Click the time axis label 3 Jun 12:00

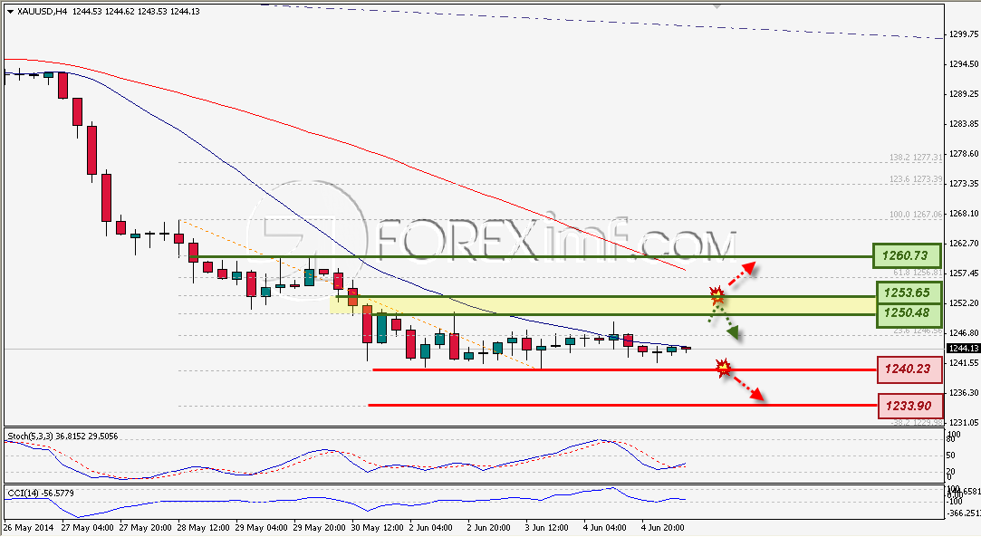click(x=547, y=528)
